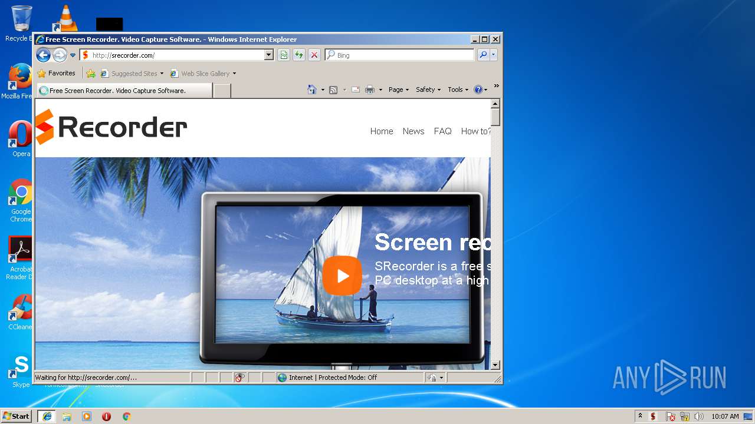Toggle Compatibility View icon

tap(284, 55)
